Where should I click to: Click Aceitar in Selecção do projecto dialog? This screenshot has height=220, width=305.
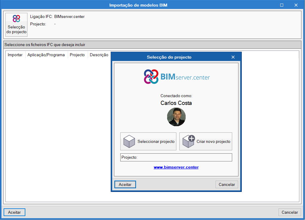click(125, 184)
